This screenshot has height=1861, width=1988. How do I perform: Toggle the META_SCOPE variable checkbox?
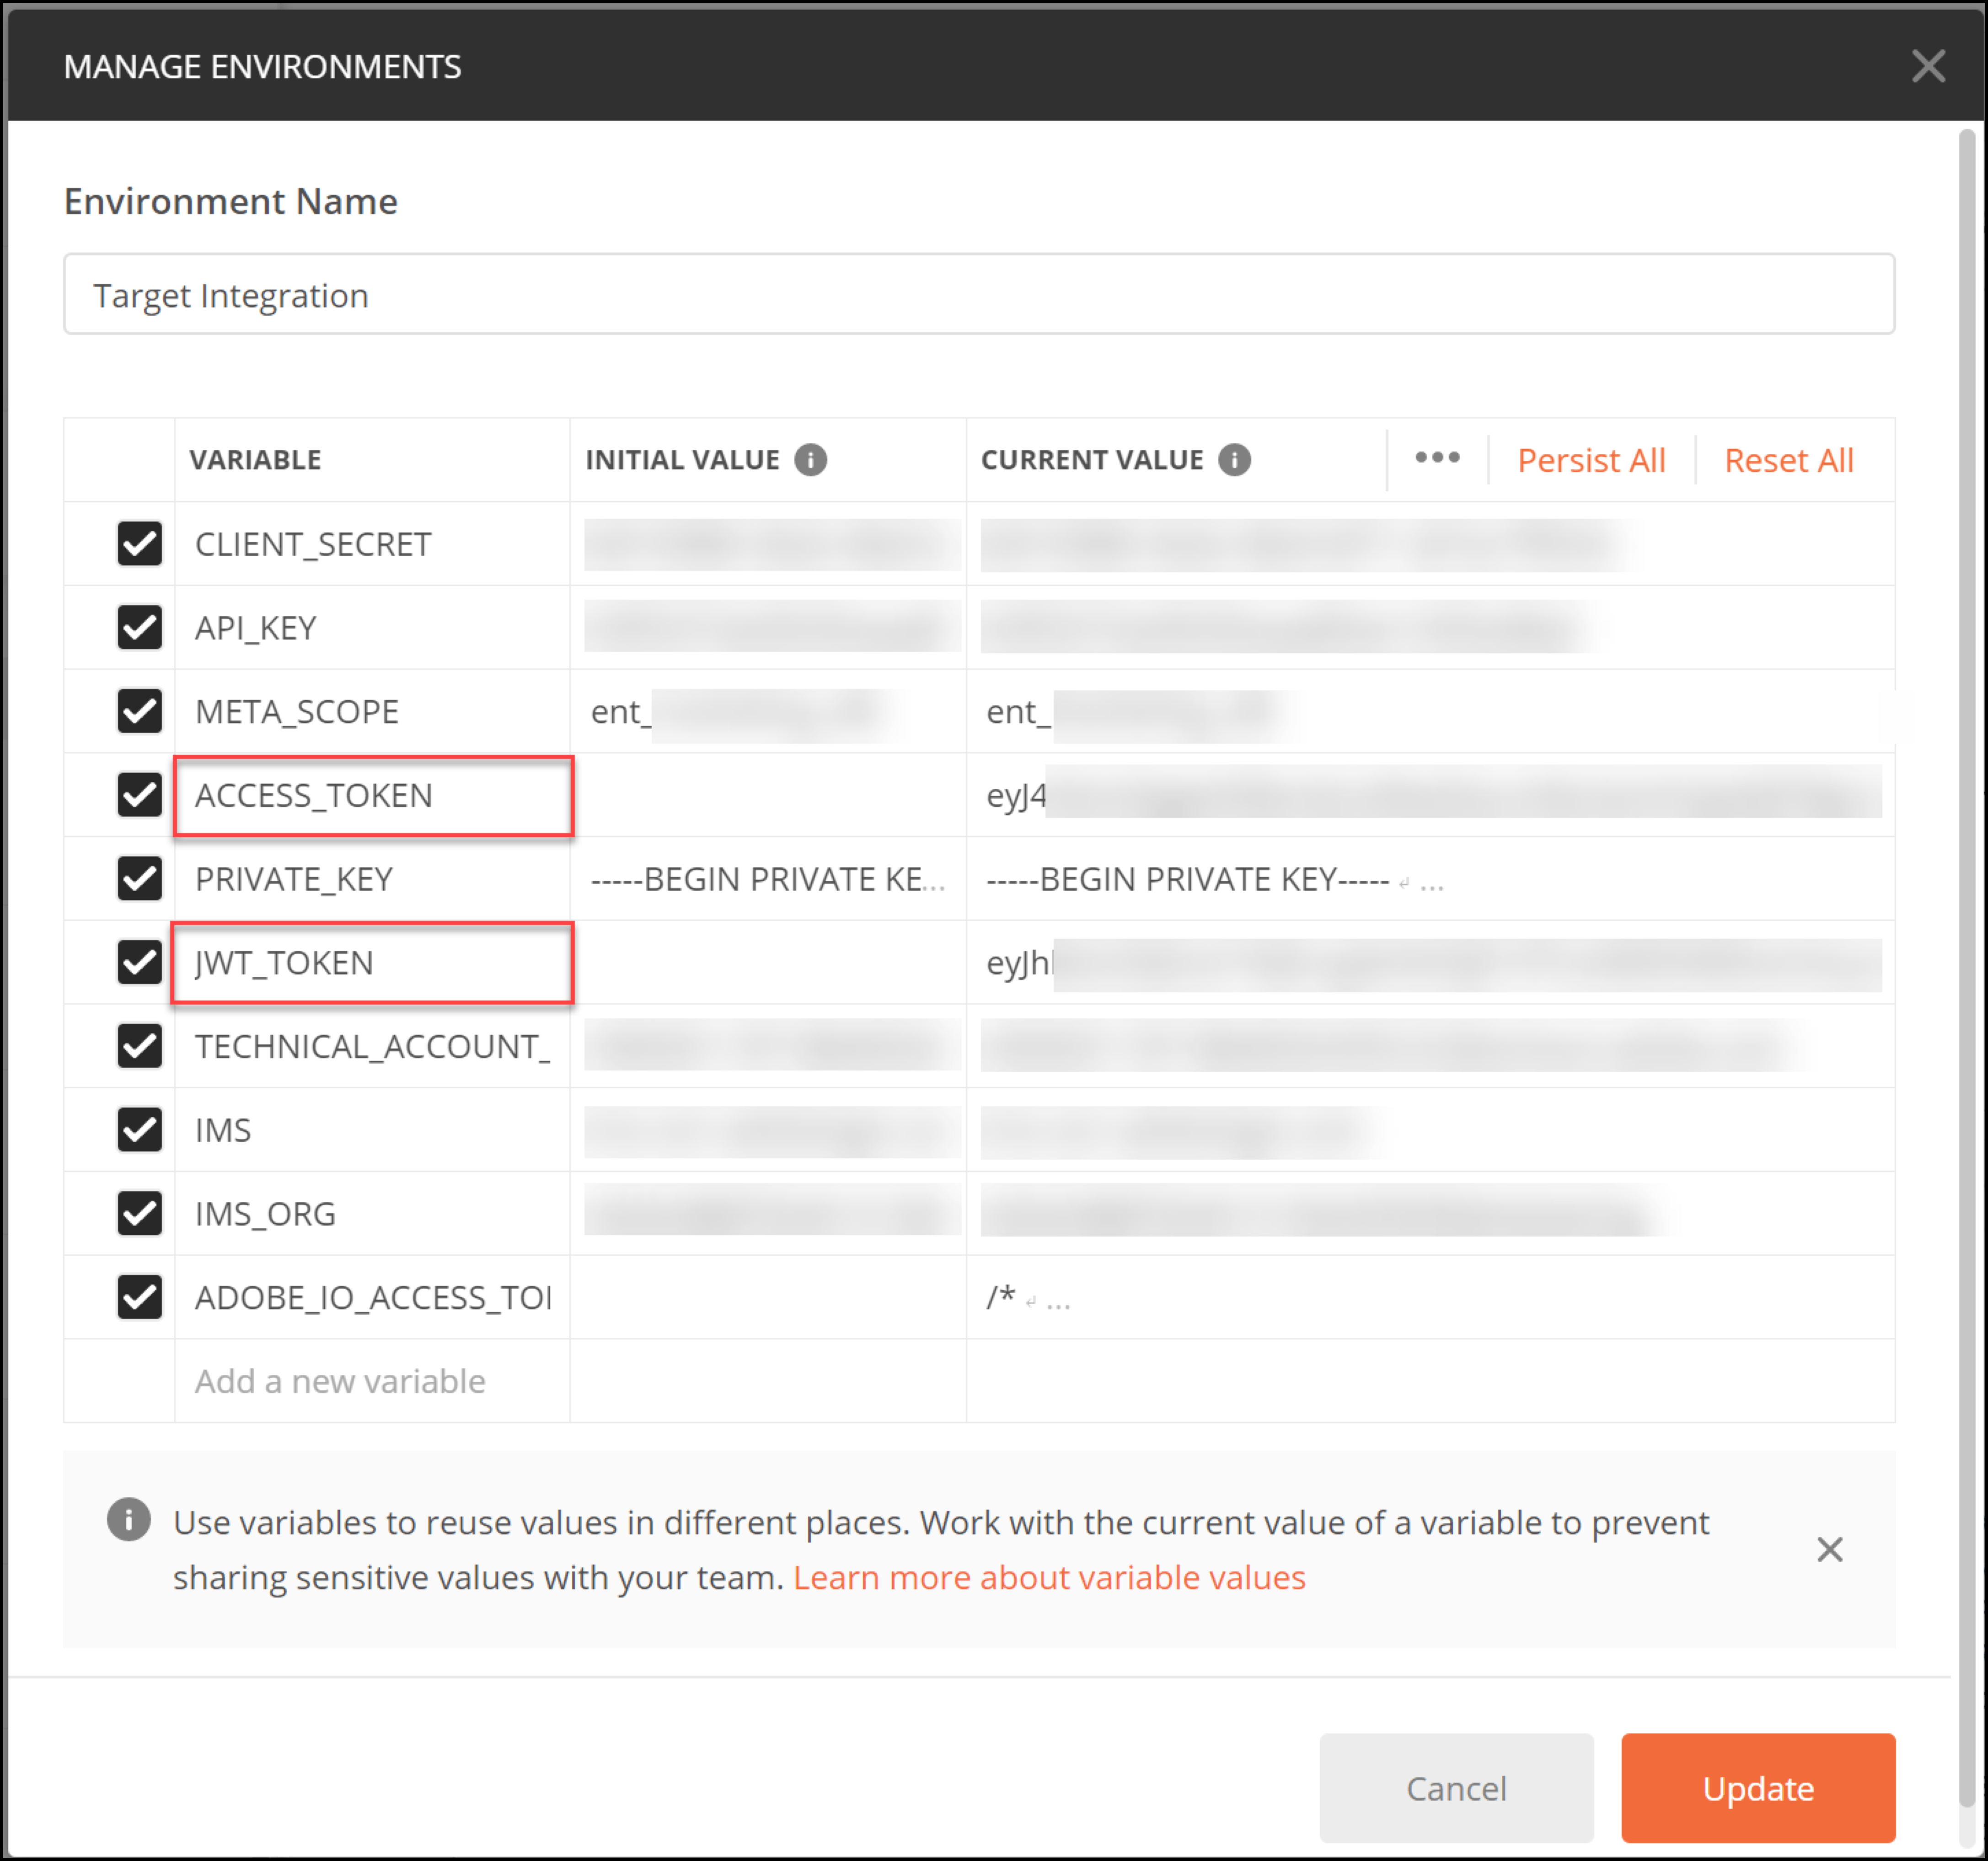(140, 711)
